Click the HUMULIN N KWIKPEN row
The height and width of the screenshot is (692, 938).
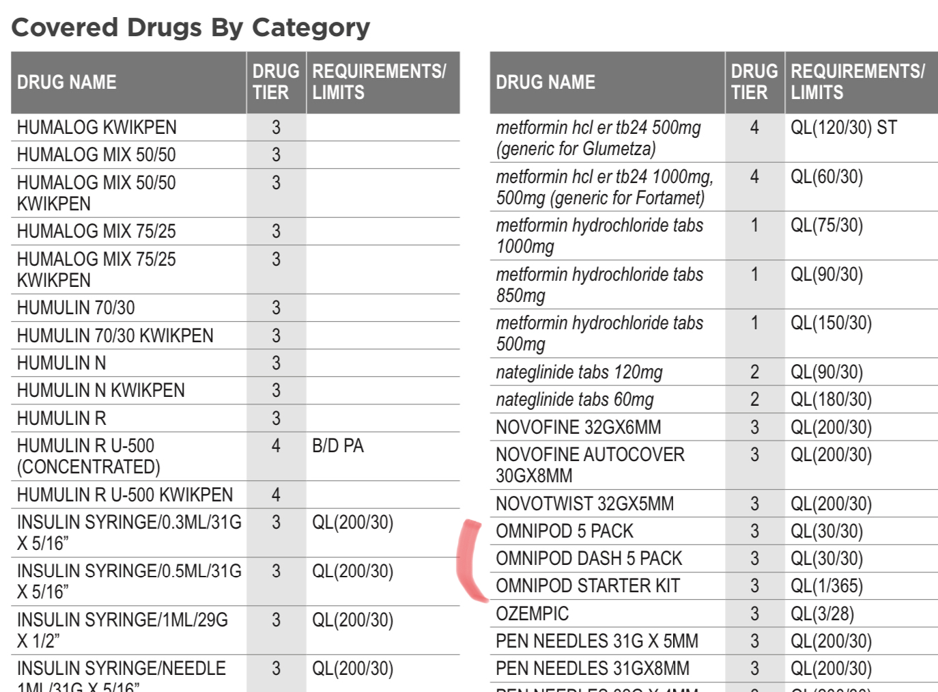pos(236,390)
